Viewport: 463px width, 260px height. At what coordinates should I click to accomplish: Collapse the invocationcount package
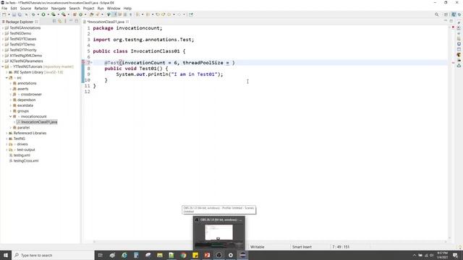[x=10, y=116]
